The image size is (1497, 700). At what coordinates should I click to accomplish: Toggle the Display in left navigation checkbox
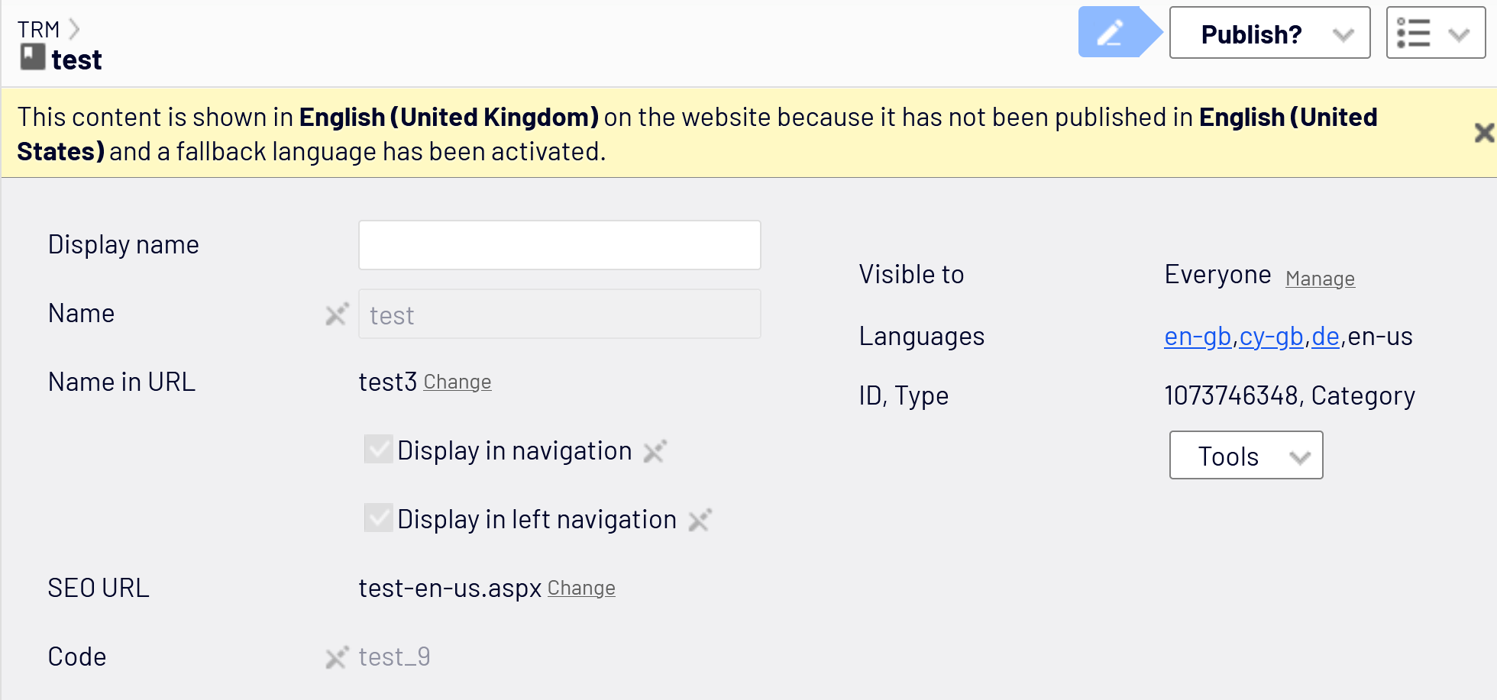[x=379, y=518]
